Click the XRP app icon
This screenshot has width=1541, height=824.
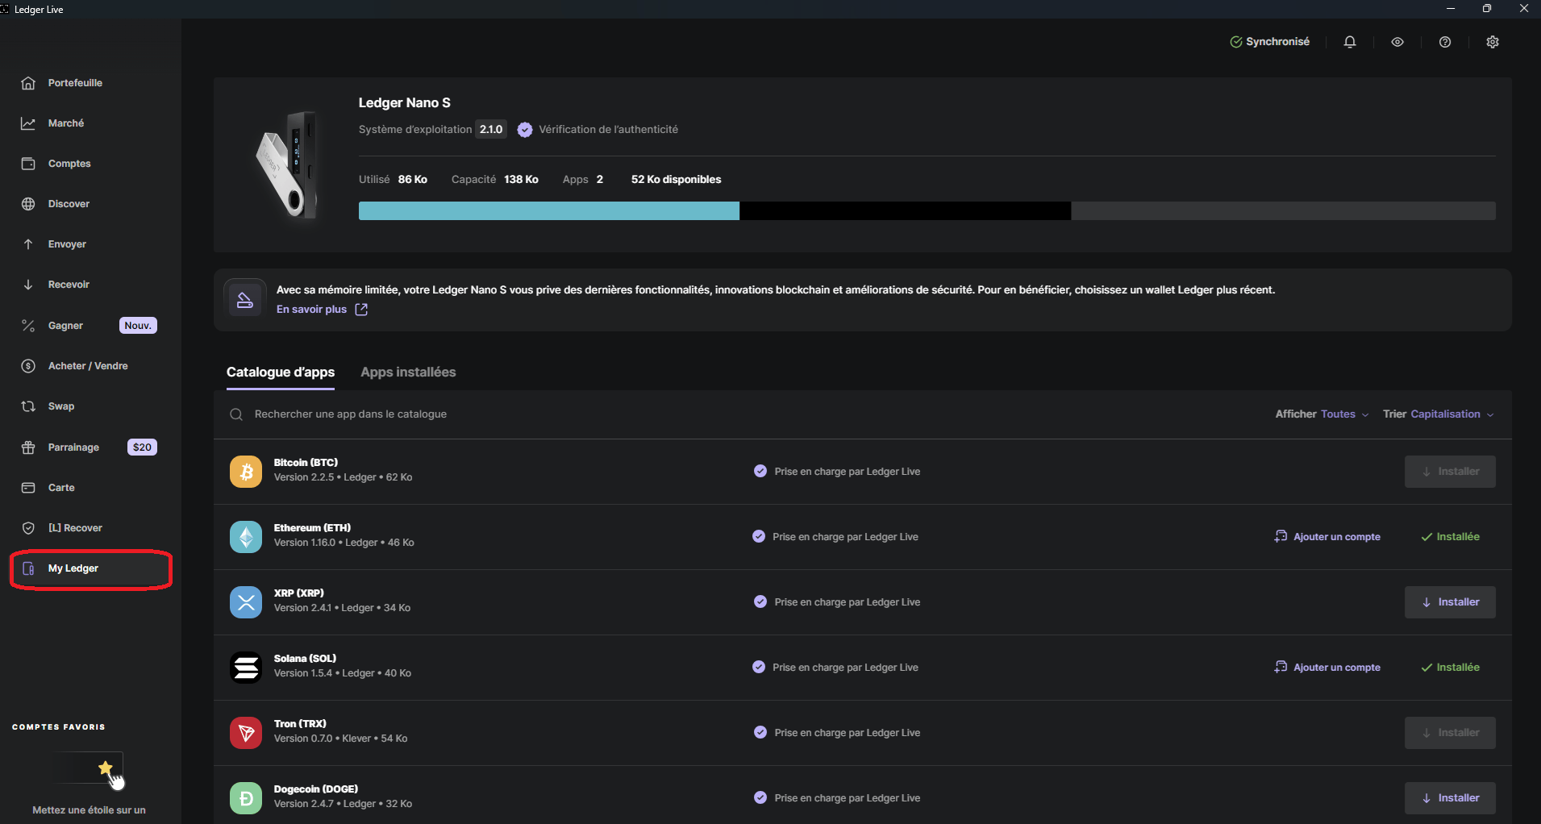246,602
